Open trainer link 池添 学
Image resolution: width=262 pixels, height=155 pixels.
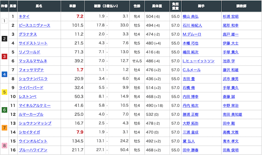point(229,61)
